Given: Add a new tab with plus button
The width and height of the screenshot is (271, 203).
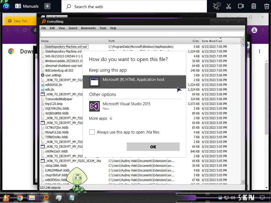Looking at the screenshot, I should coord(47,6).
